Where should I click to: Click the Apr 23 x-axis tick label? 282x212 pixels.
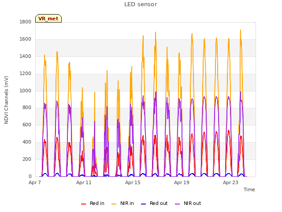(x=230, y=182)
